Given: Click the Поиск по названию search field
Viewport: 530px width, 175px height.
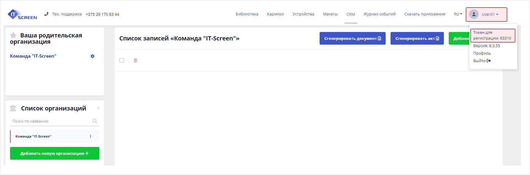Looking at the screenshot, I should (x=50, y=121).
